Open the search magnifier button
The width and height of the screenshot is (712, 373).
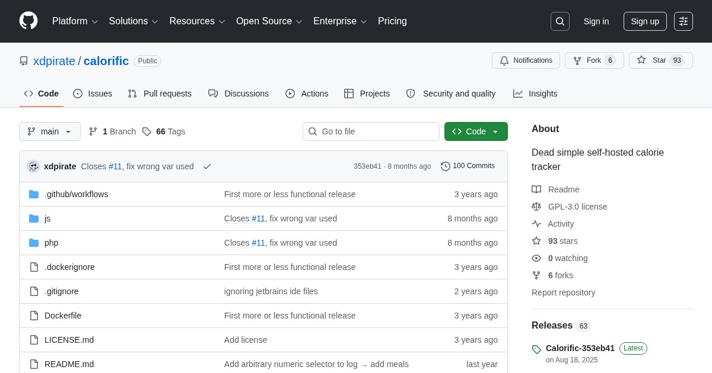coord(560,21)
